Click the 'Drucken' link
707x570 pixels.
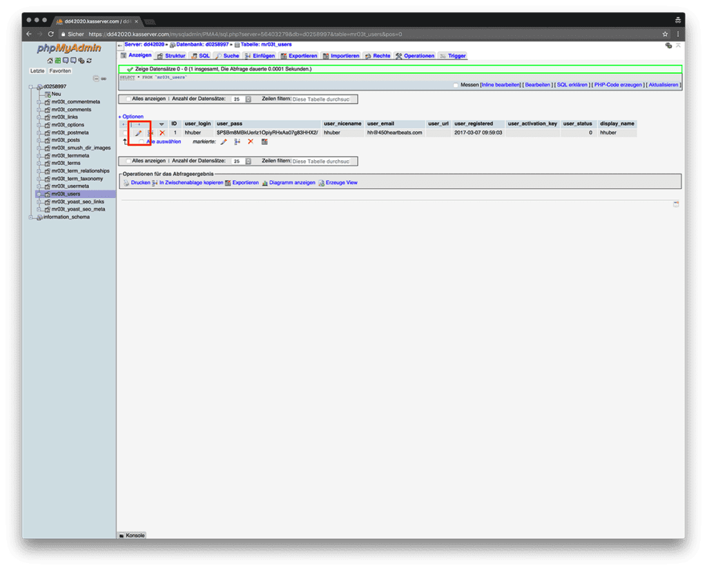(140, 183)
